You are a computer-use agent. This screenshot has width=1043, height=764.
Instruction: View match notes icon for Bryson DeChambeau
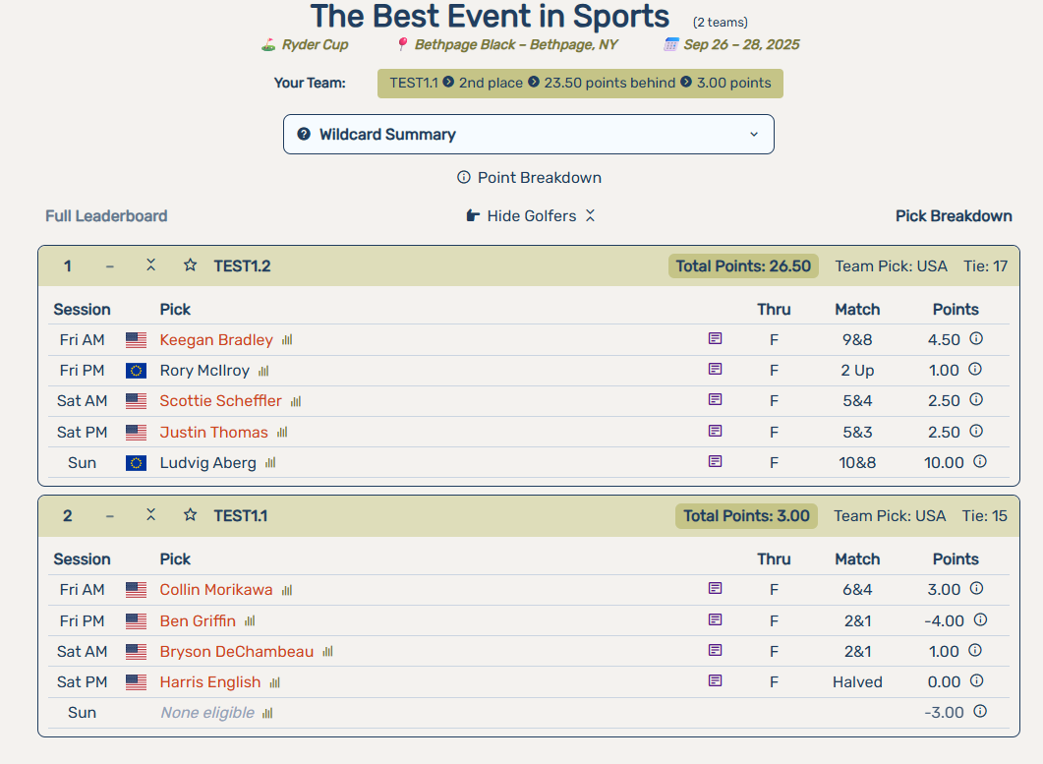(715, 650)
